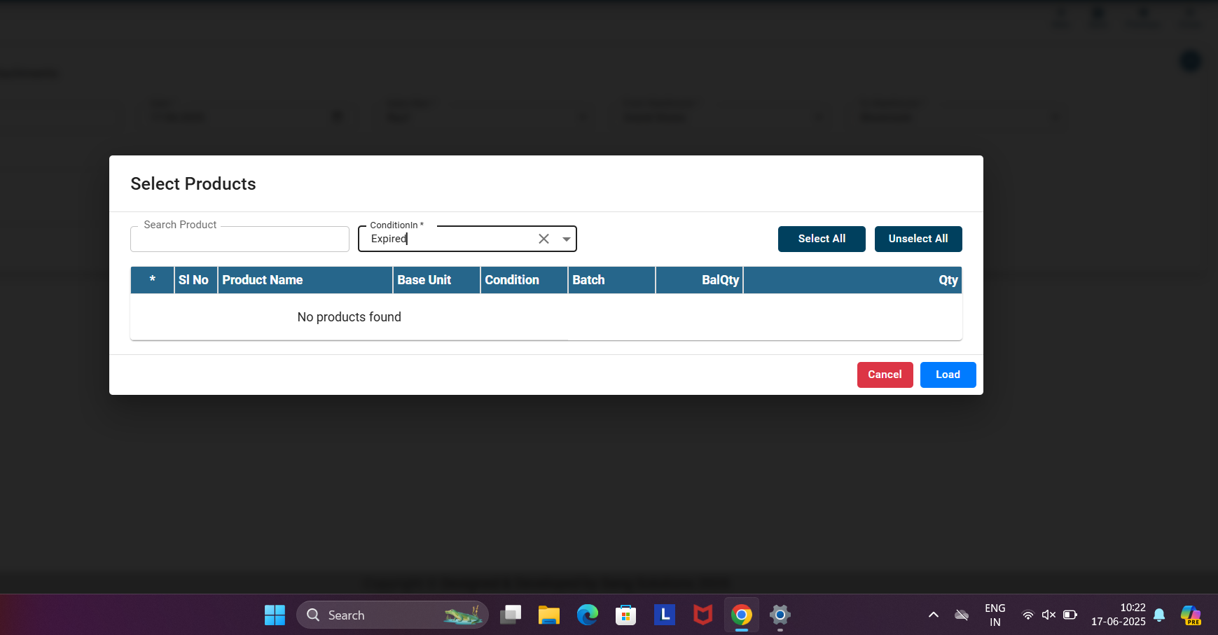
Task: Click the Batch column header
Action: tap(588, 280)
